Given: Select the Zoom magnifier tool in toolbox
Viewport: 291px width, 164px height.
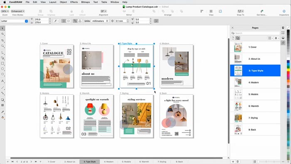Looking at the screenshot, I should click(2, 46).
